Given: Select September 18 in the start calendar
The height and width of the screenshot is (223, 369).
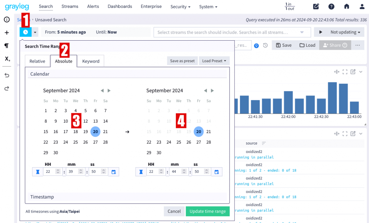Looking at the screenshot, I should 76,132.
